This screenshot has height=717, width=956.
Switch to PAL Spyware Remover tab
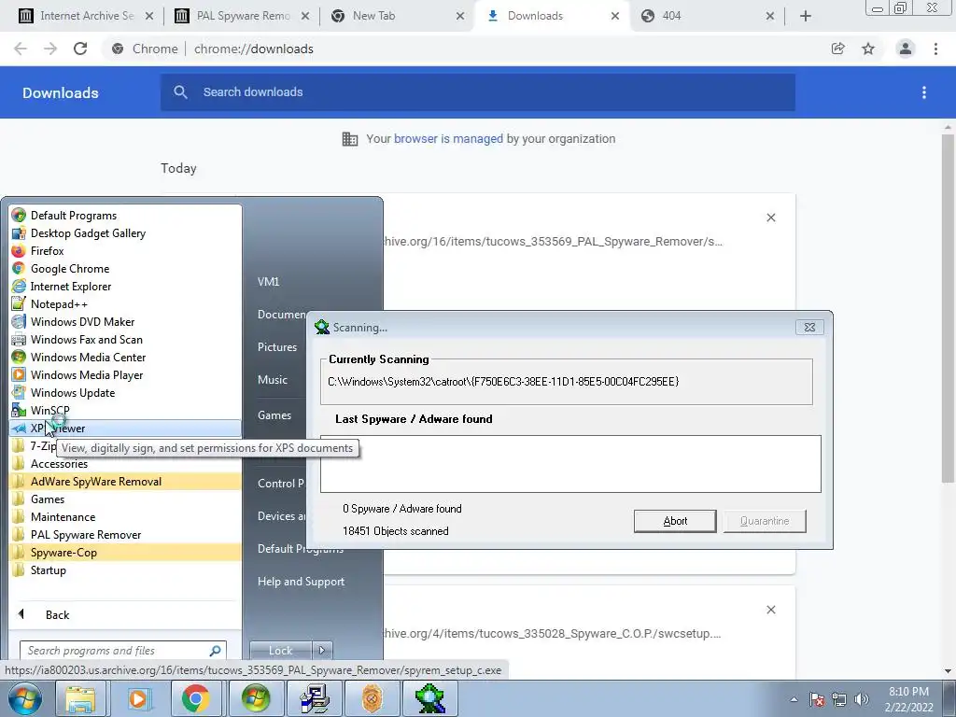point(242,16)
